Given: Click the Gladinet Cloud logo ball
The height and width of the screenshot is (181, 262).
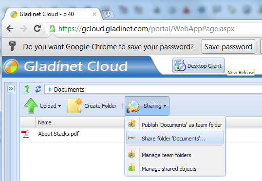Looking at the screenshot, I should (x=11, y=66).
